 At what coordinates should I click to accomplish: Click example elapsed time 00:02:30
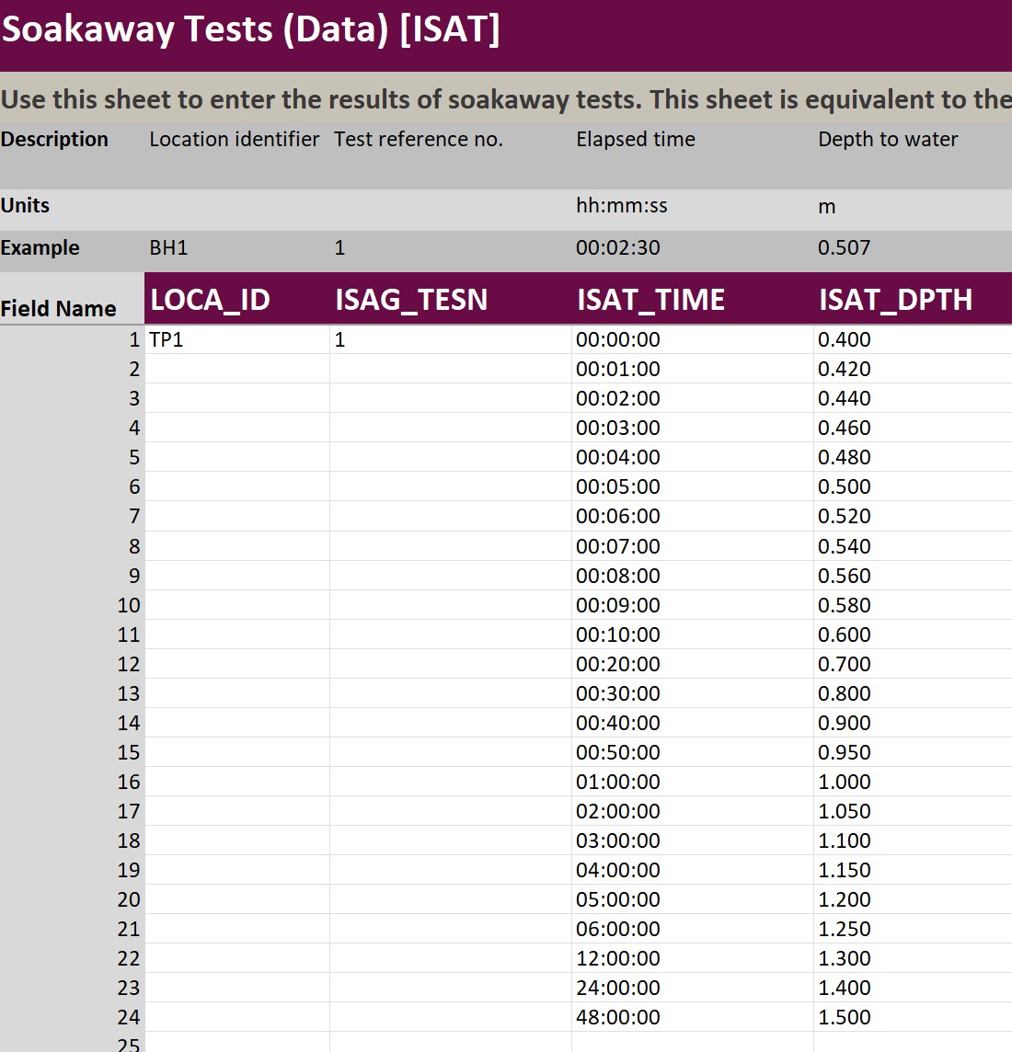pos(618,248)
